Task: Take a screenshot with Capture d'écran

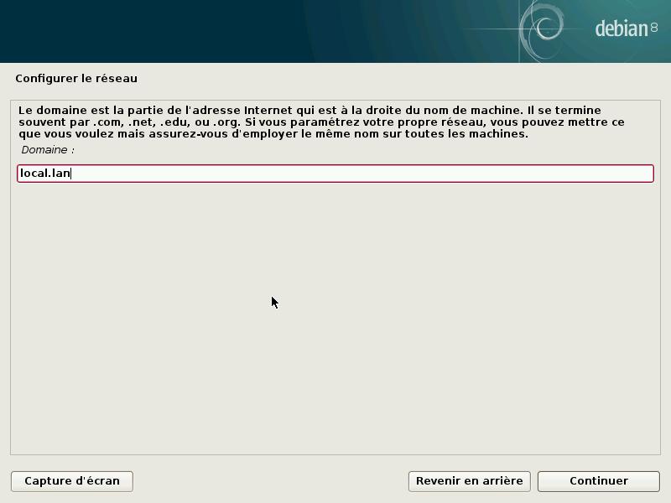Action: point(72,481)
